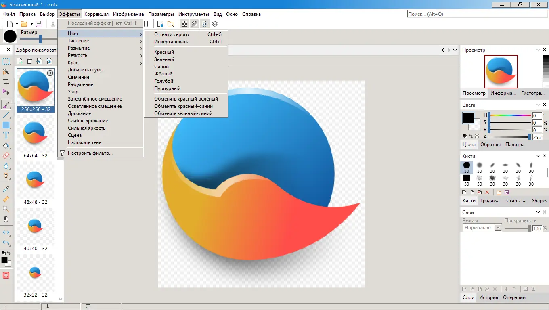The image size is (549, 310).
Task: Click the ruler measure tool
Action: coord(6,199)
